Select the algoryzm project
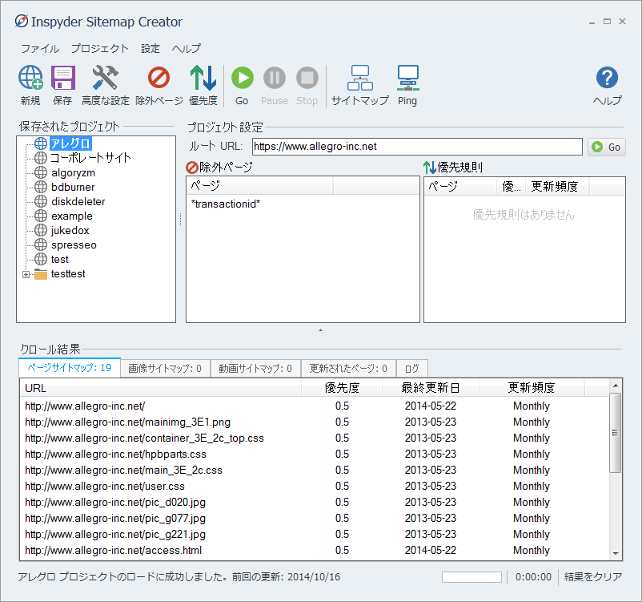The image size is (642, 602). (x=74, y=172)
